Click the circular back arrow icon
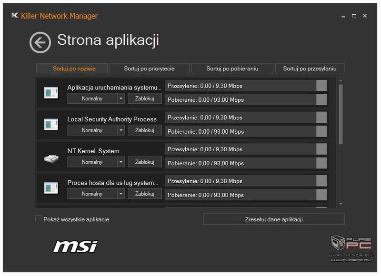Screen dimensions: 381x276 pyautogui.click(x=40, y=42)
